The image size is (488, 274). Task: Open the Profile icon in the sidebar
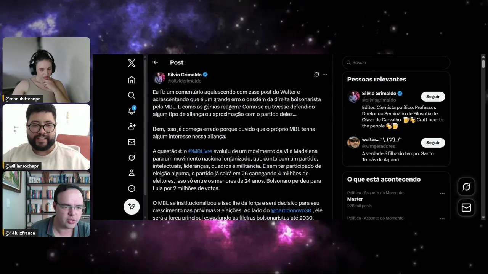pos(132,173)
